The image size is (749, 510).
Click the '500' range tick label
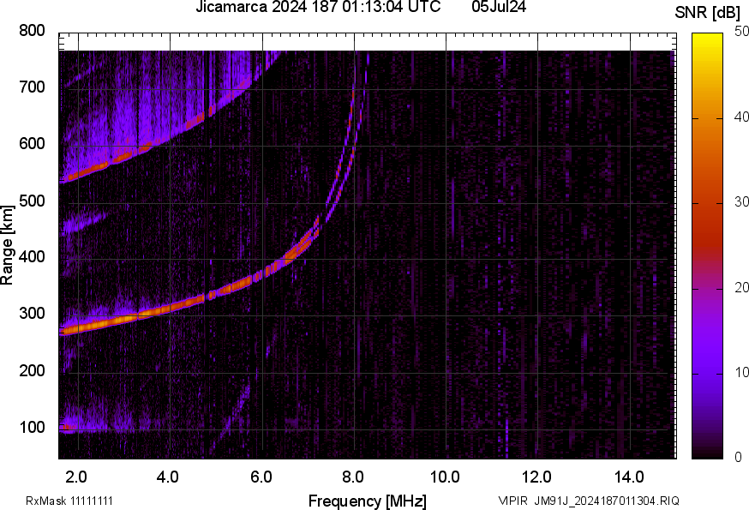pyautogui.click(x=32, y=201)
